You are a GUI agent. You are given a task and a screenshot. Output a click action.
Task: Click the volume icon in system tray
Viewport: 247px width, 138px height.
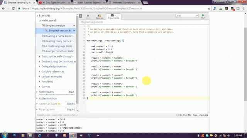229,135
